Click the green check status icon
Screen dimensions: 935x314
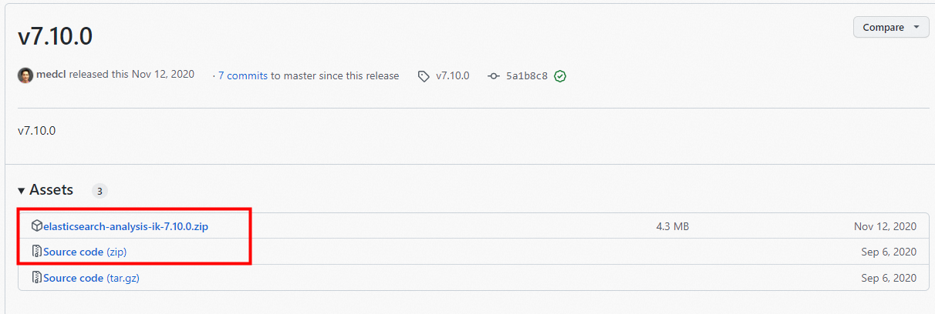coord(560,76)
